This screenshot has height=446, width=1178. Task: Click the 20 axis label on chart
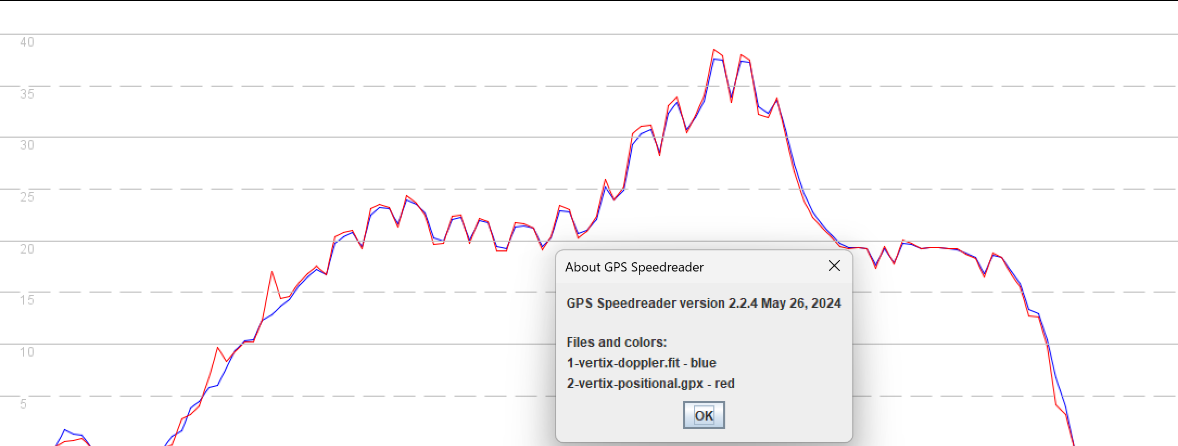(x=27, y=249)
